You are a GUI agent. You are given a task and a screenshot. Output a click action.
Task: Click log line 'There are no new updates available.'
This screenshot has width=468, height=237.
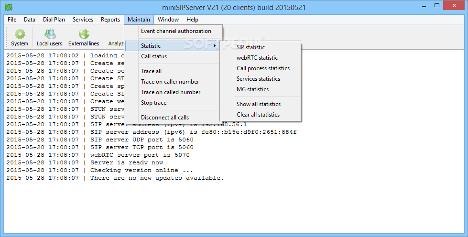pos(115,178)
